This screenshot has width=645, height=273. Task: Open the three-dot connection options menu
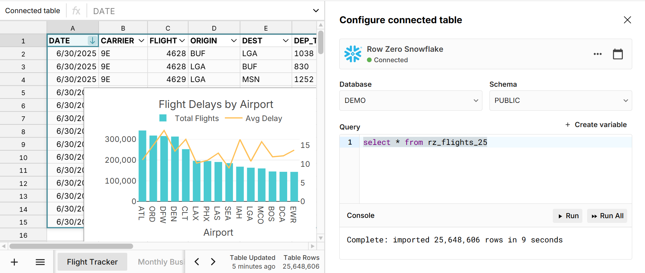[597, 54]
